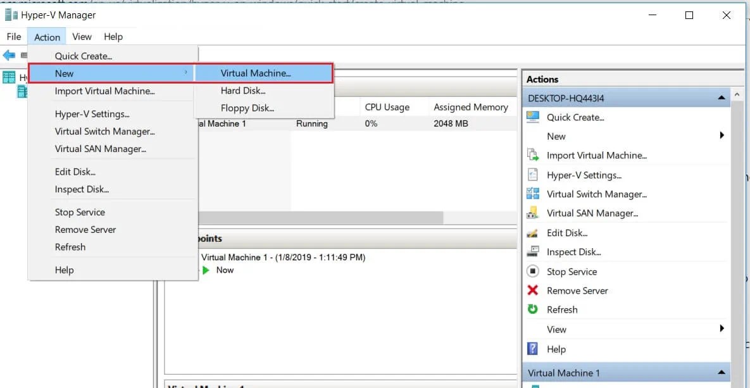Open Virtual SAN Manager icon

(531, 213)
